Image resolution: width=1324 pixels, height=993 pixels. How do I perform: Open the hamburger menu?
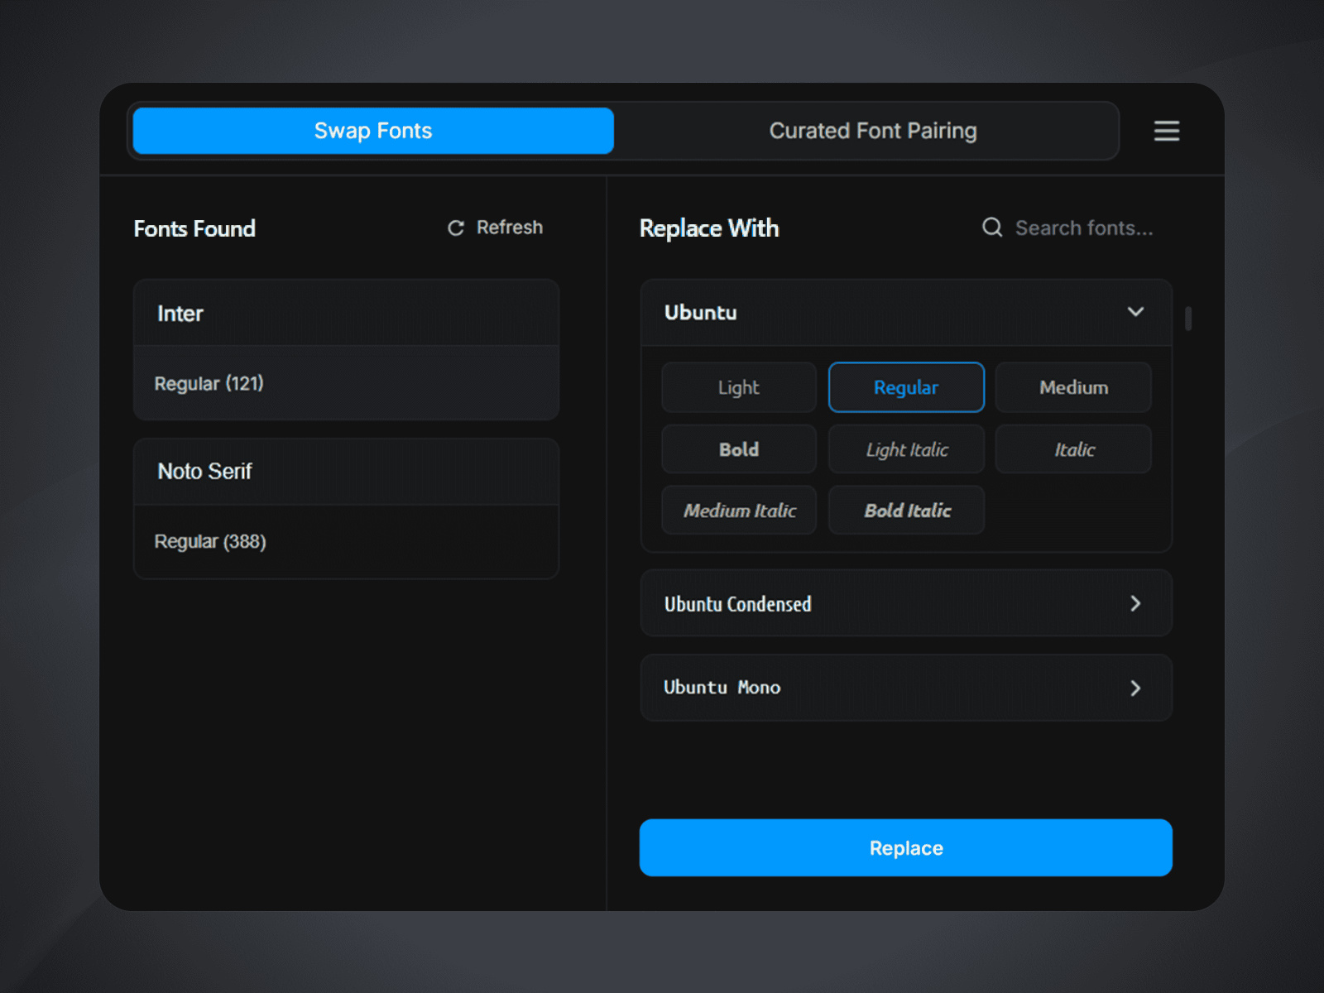1167,131
